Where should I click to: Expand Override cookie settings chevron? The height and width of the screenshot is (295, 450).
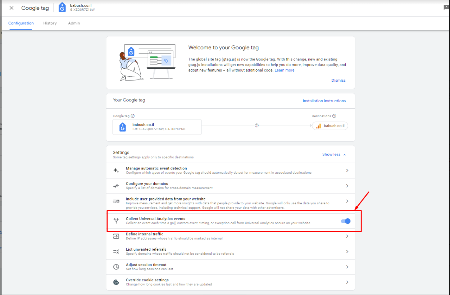click(x=347, y=282)
